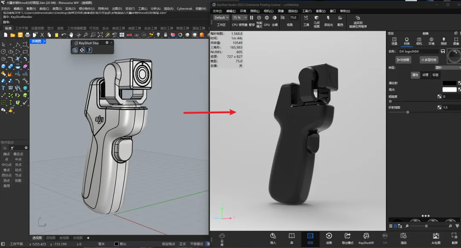Toggle Disable 停用 osnap in Rhino
Image resolution: width=461 pixels, height=248 pixels.
pyautogui.click(x=6, y=186)
